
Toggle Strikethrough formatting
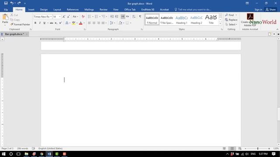pos(52,23)
